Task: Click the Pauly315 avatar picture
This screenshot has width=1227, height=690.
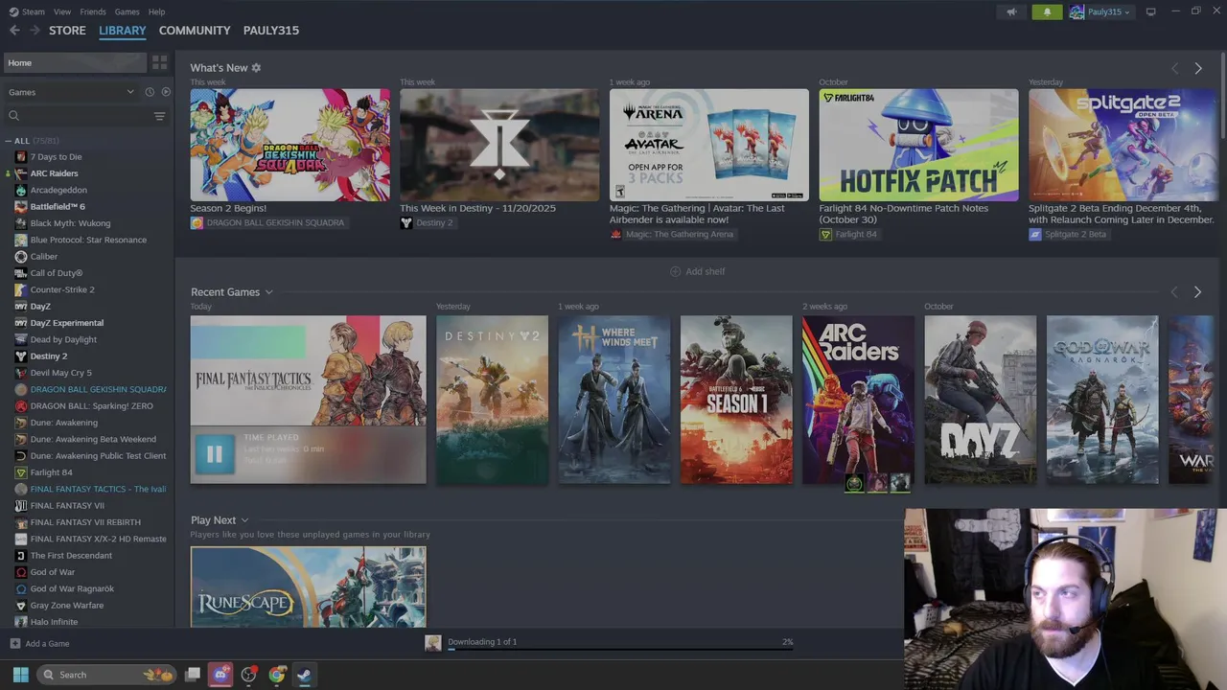Action: (x=1077, y=11)
